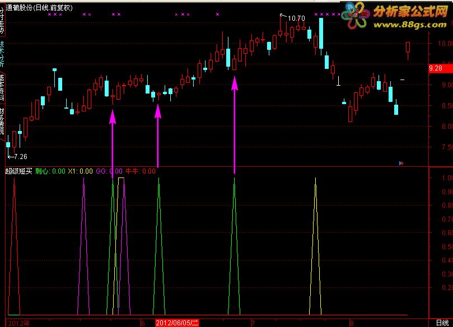Open the 分时走势 side tab
This screenshot has width=453, height=327.
pos(2,20)
